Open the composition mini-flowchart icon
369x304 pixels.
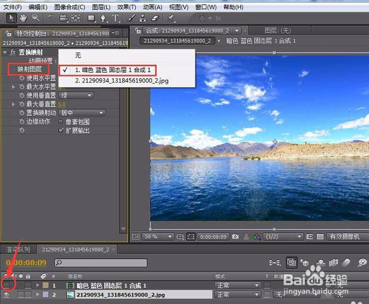coord(275,262)
